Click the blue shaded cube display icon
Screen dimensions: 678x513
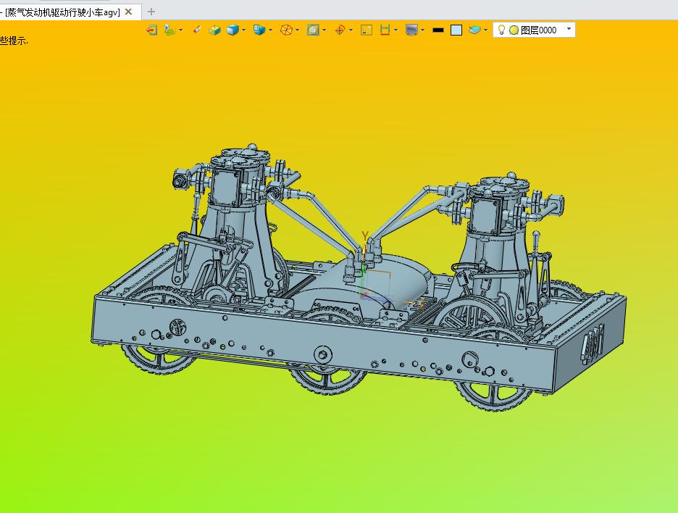(233, 30)
